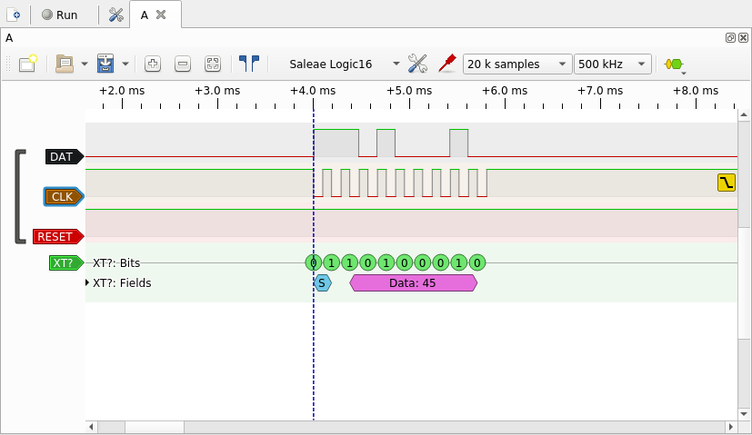Click the XT?: Bits row label
The image size is (752, 435).
click(x=116, y=263)
